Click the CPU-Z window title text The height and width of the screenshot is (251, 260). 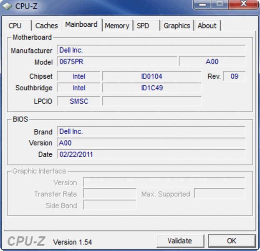click(26, 6)
